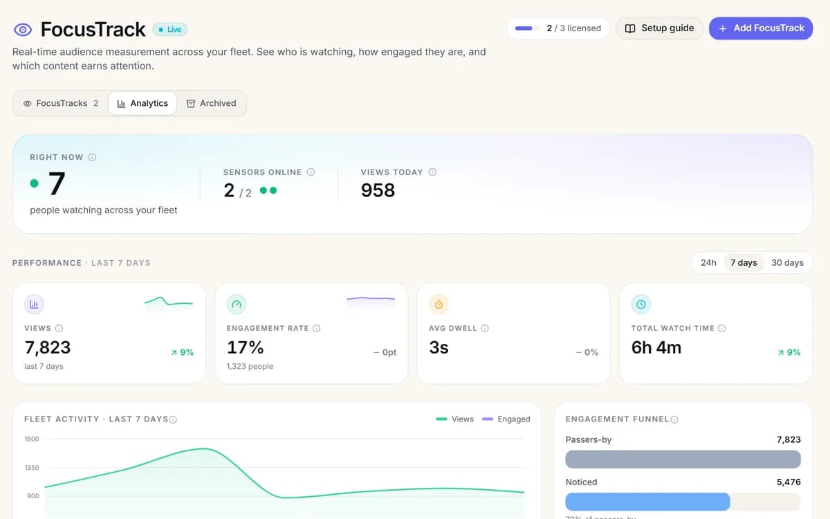Click the 17% engagement rate value
830x519 pixels.
coord(245,347)
